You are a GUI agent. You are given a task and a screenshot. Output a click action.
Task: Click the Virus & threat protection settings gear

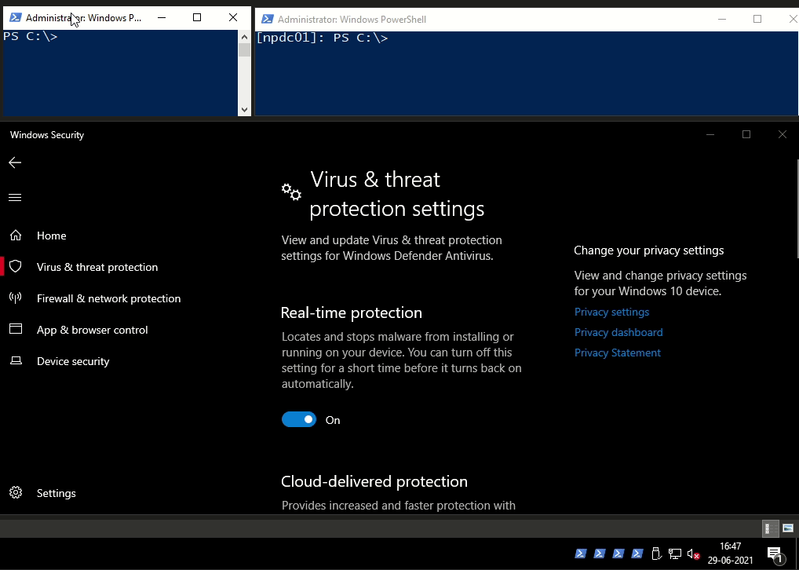tap(290, 191)
